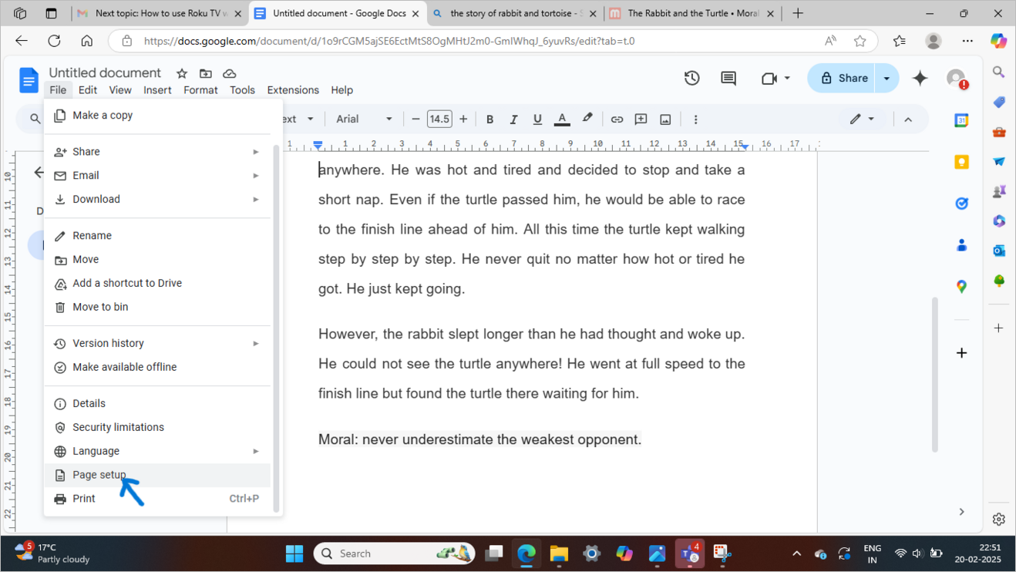
Task: Open the editing mode pencil dropdown
Action: point(862,119)
